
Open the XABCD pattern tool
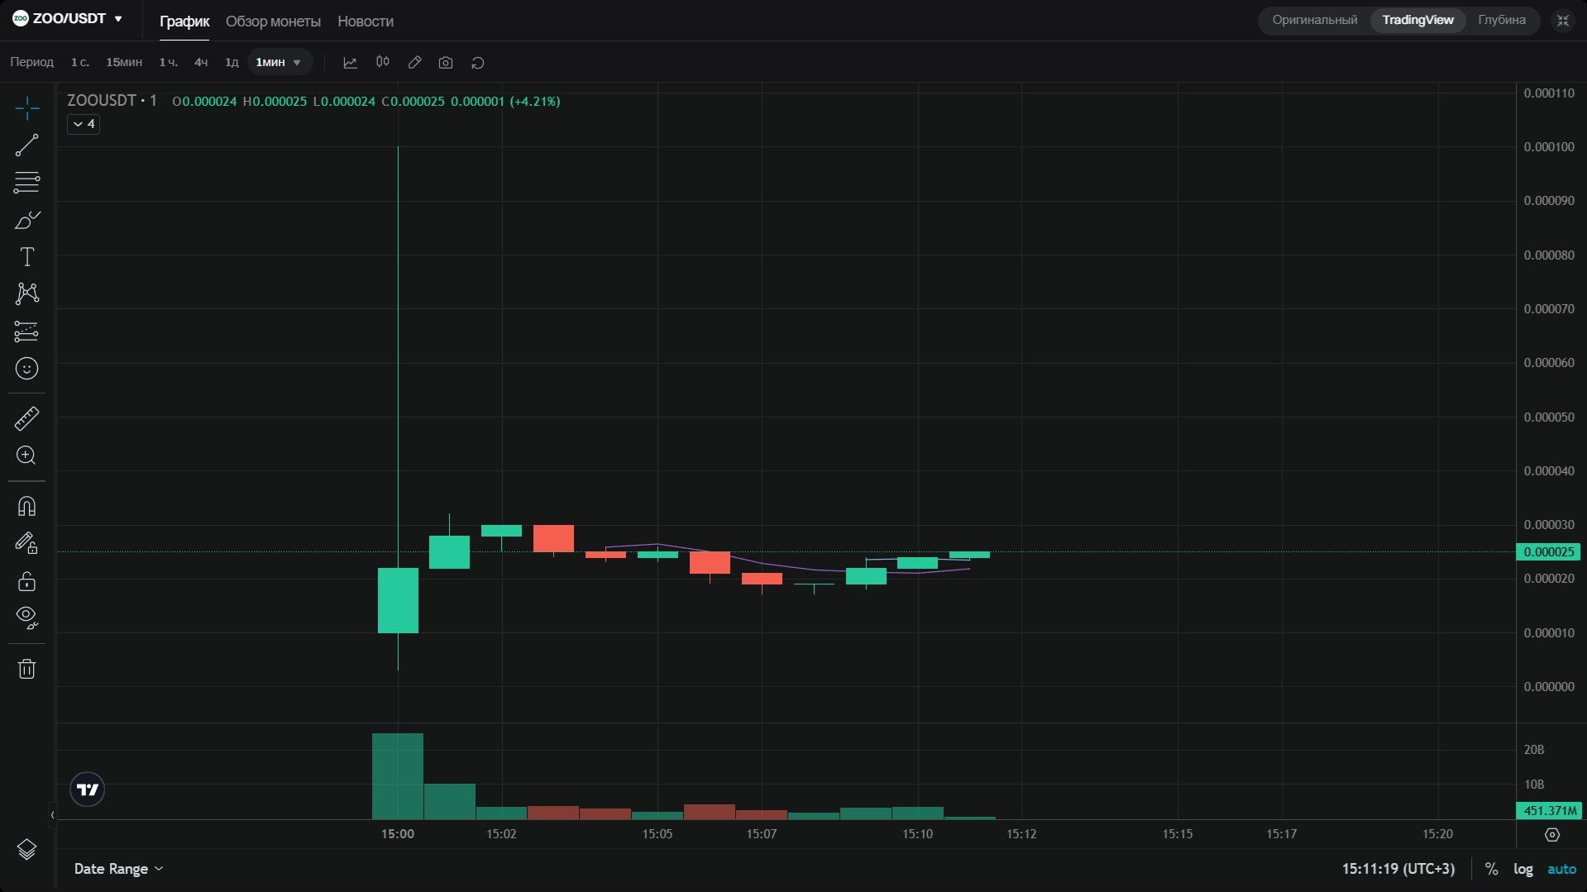[x=26, y=294]
